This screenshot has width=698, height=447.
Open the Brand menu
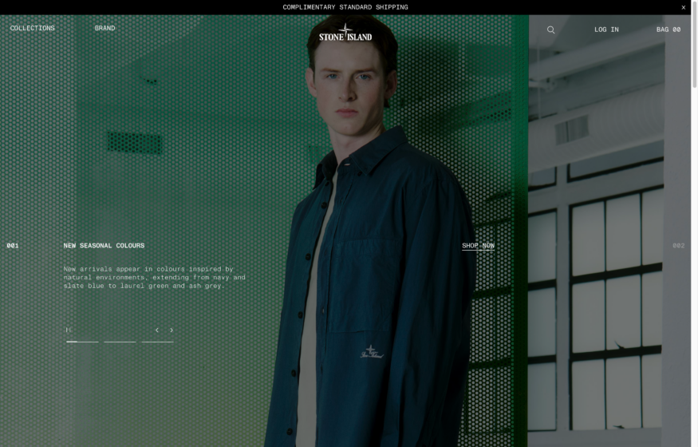click(105, 28)
